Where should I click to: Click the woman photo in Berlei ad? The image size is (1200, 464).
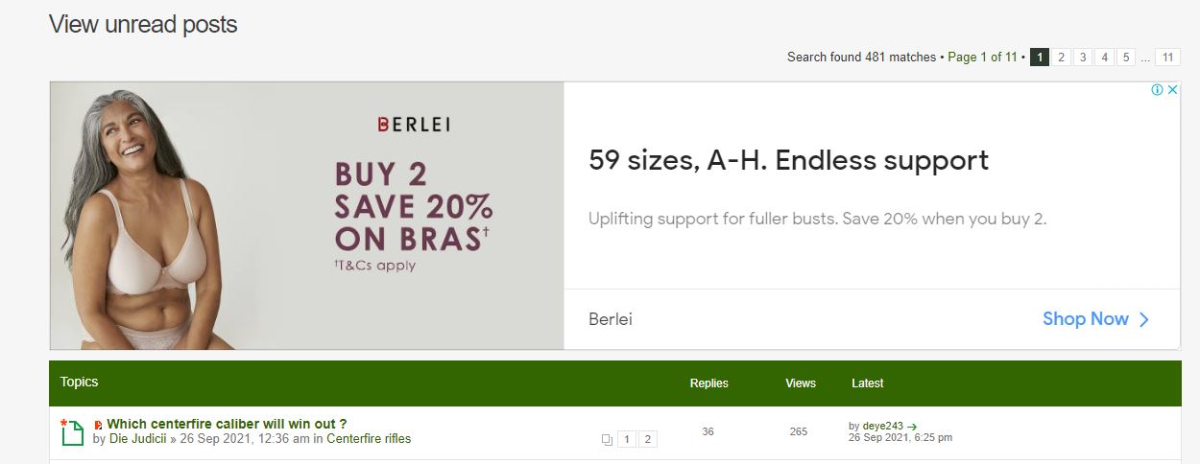point(144,216)
